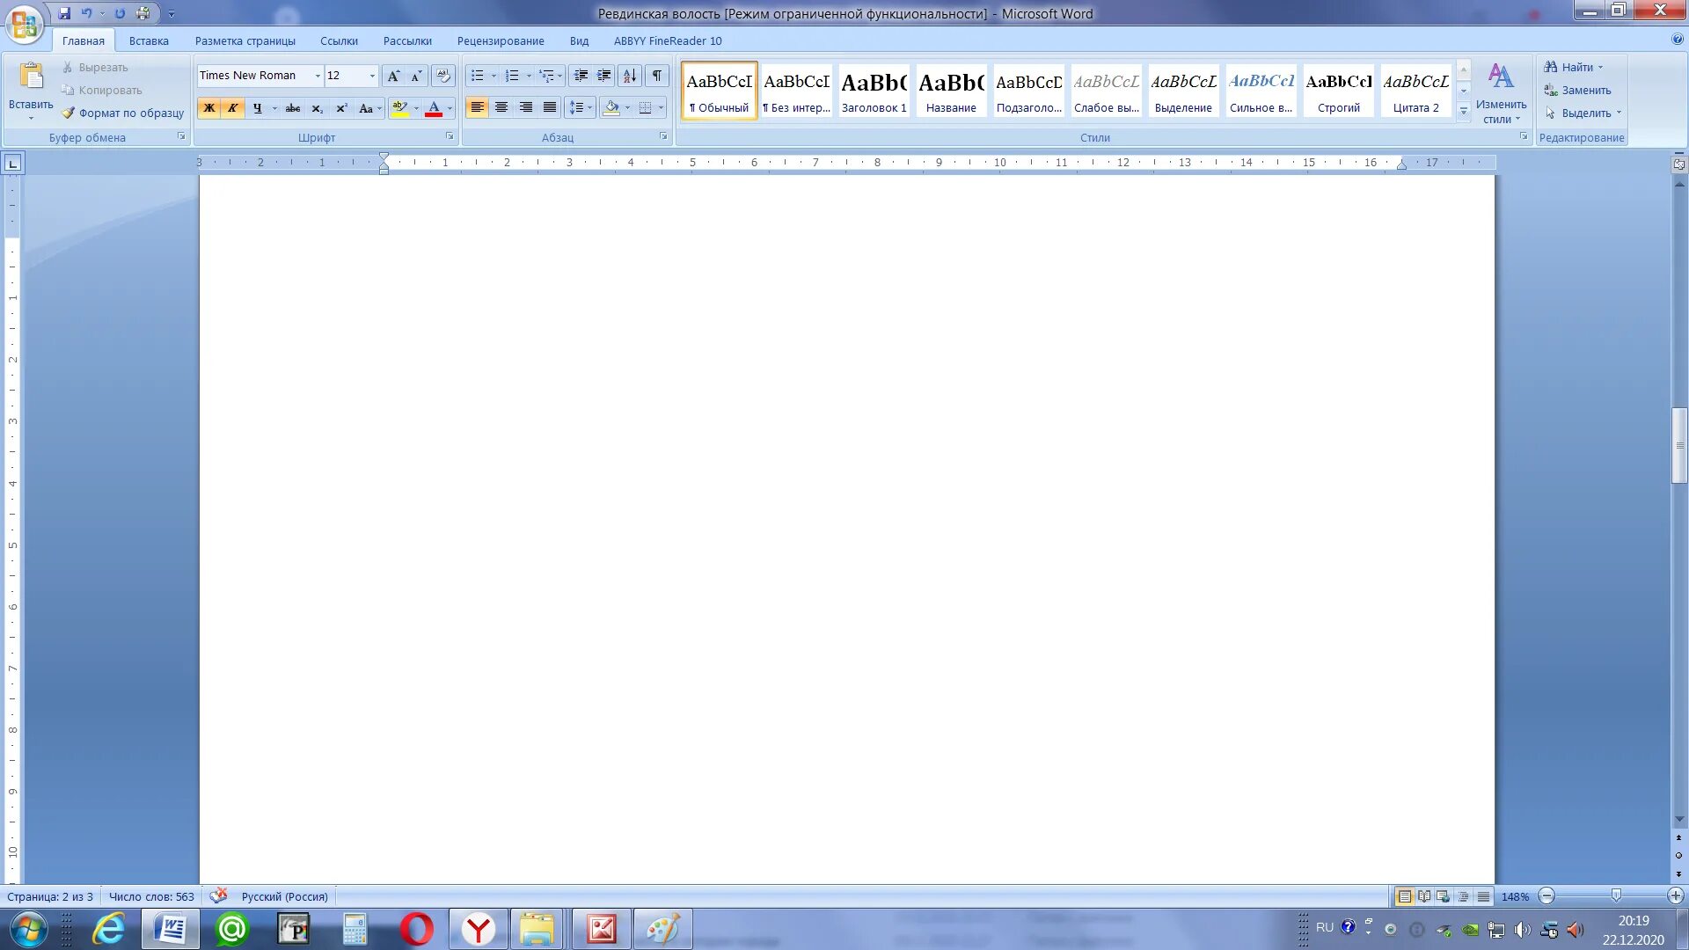
Task: Click the Заменить button
Action: point(1585,90)
